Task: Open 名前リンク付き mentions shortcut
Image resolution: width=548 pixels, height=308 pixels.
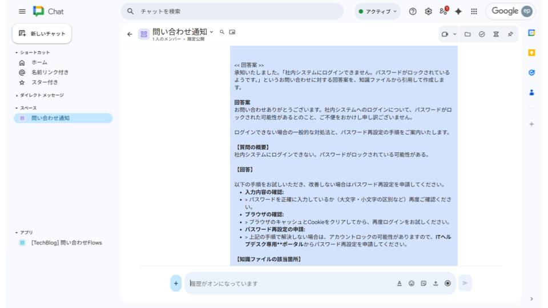Action: (50, 72)
